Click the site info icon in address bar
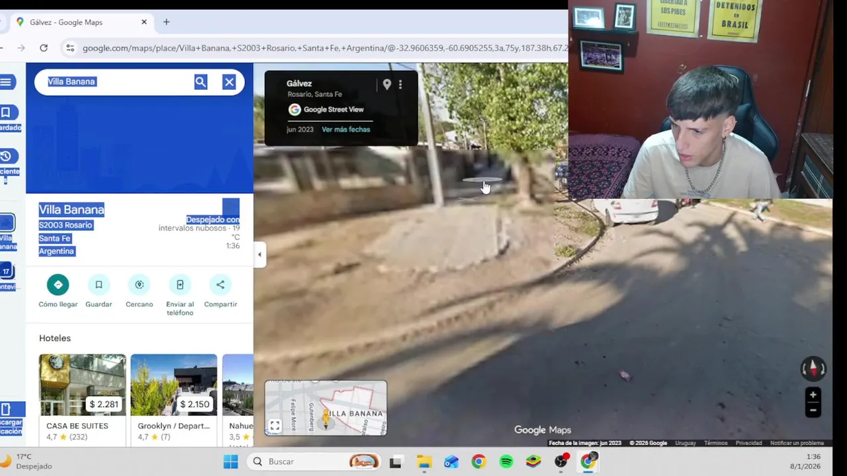 pyautogui.click(x=69, y=48)
